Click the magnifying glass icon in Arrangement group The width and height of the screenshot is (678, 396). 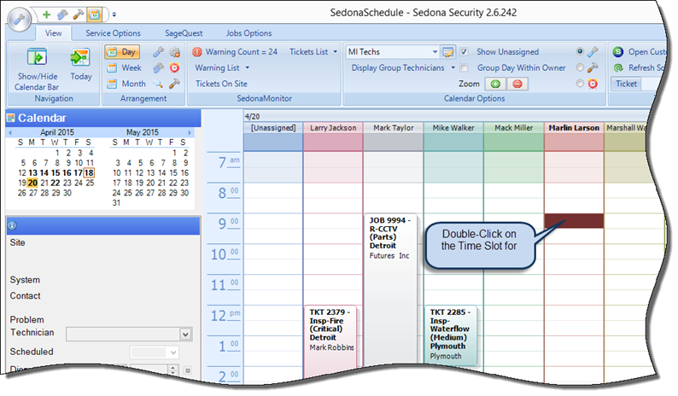(x=158, y=84)
